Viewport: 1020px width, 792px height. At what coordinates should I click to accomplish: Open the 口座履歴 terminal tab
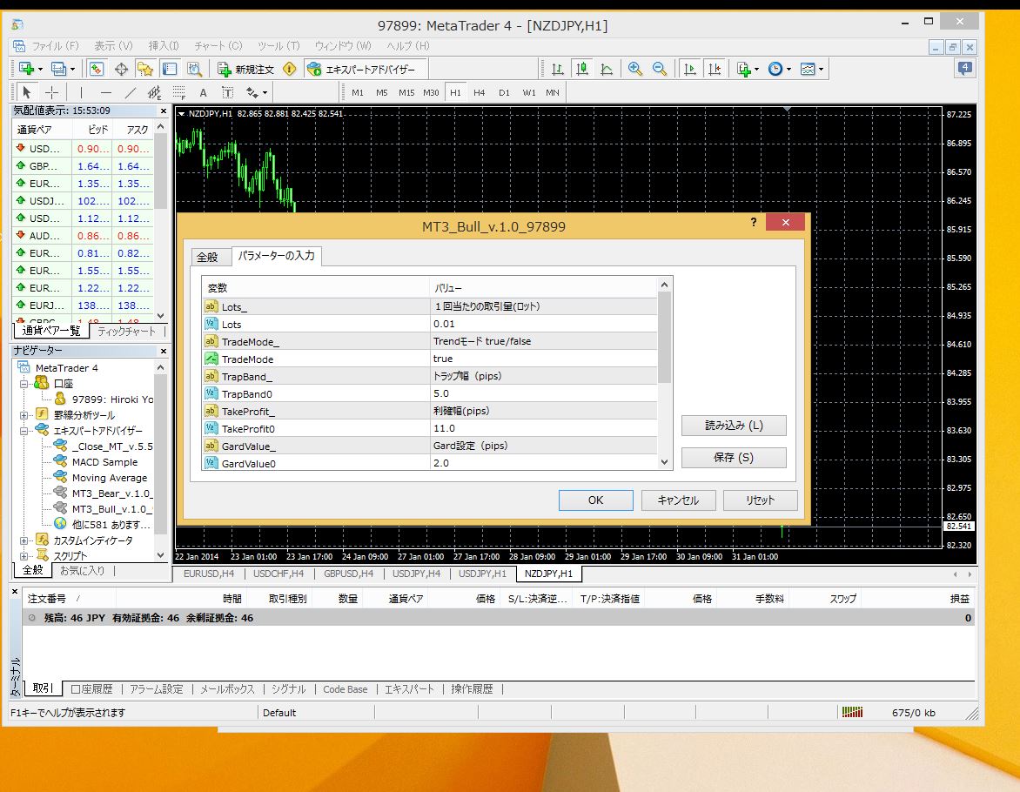click(91, 688)
